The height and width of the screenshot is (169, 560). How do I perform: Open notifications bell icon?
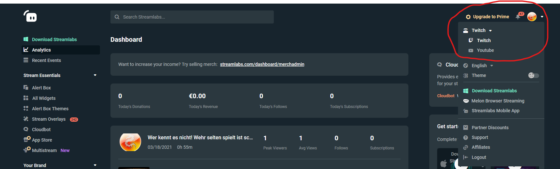(518, 17)
